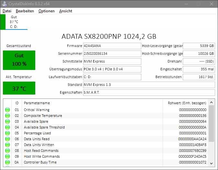Click the CrystalDiskInfo title bar app icon
Image resolution: width=218 pixels, height=170 pixels.
click(4, 4)
